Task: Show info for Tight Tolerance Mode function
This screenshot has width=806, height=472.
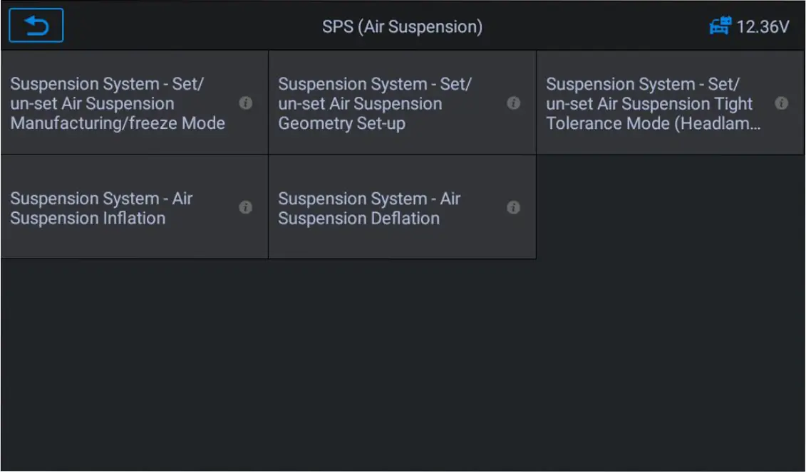Action: [x=781, y=103]
